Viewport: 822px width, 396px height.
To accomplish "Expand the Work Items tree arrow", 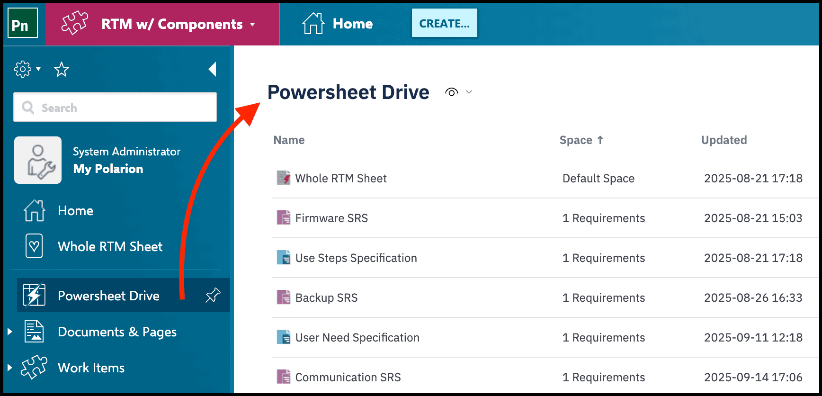I will pos(9,368).
